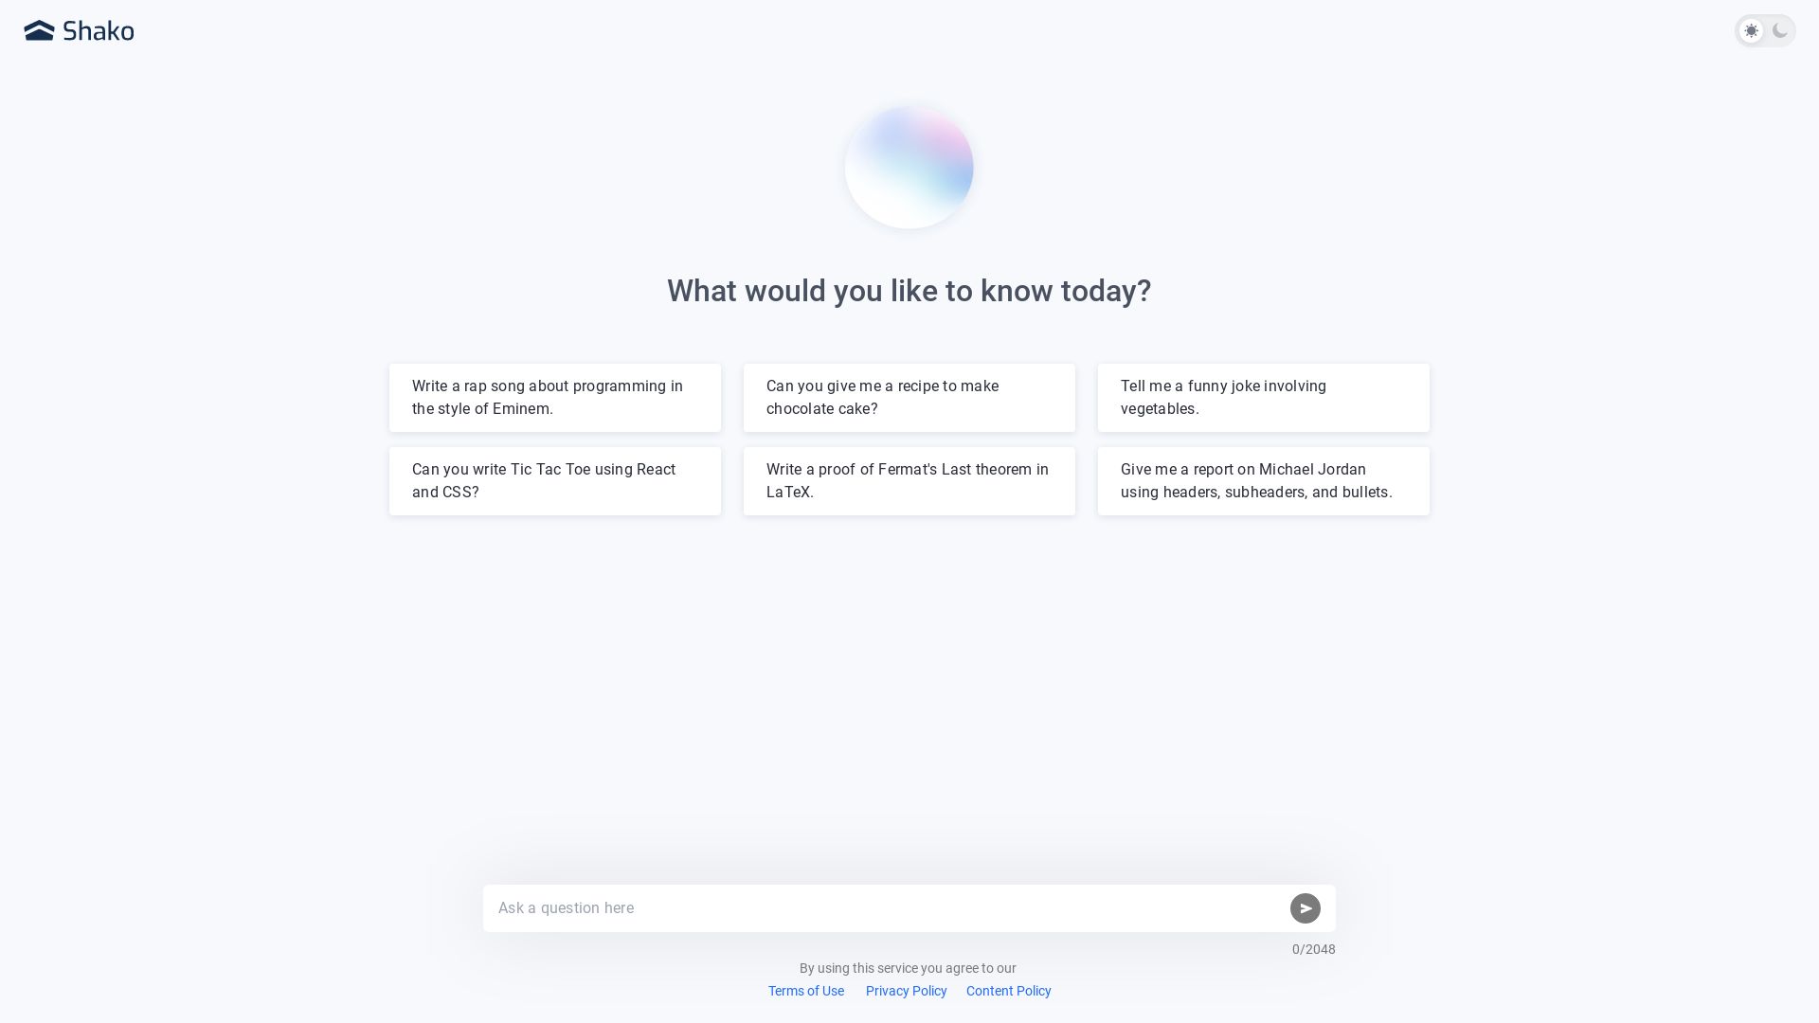
Task: Open the Privacy Policy page
Action: pyautogui.click(x=906, y=991)
